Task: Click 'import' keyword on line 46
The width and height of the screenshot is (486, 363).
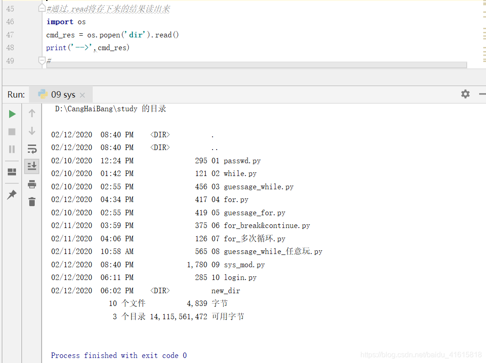Action: click(x=60, y=22)
